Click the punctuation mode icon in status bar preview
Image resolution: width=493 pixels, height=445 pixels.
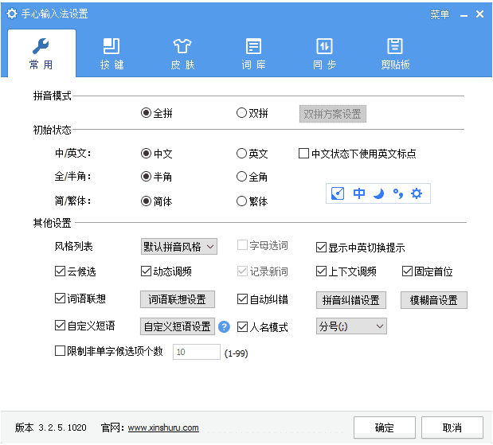pos(397,193)
